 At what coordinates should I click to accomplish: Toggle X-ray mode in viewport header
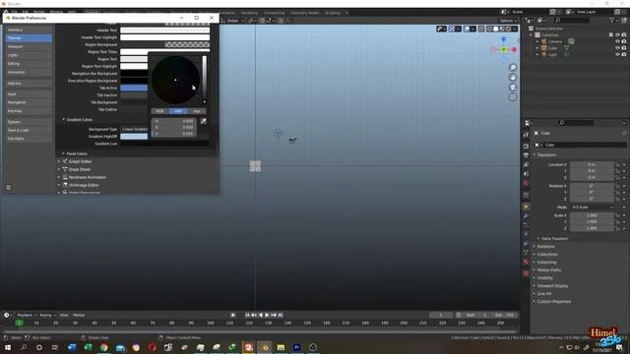(x=481, y=29)
